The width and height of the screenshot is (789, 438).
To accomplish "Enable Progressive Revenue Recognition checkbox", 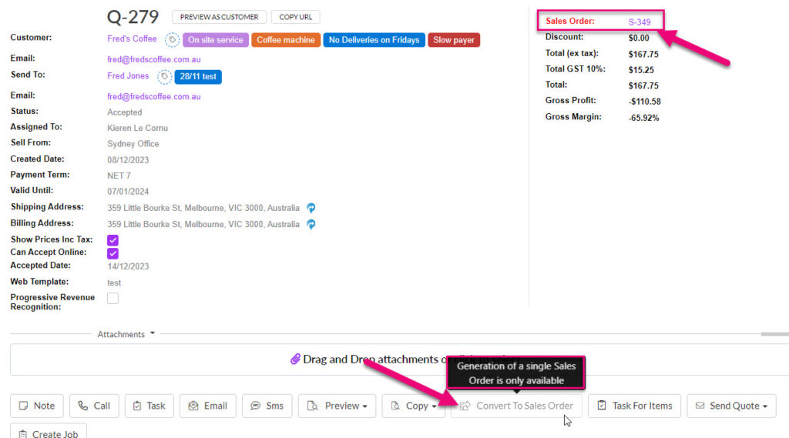I will tap(112, 298).
